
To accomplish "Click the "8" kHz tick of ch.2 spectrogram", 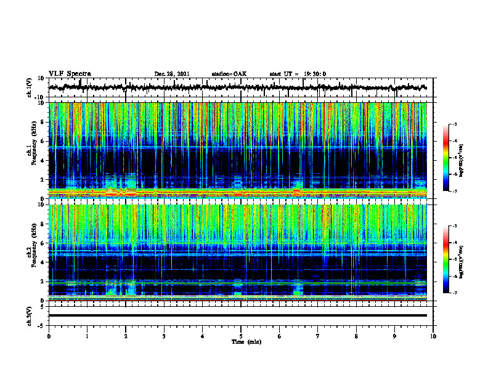I will click(x=43, y=224).
